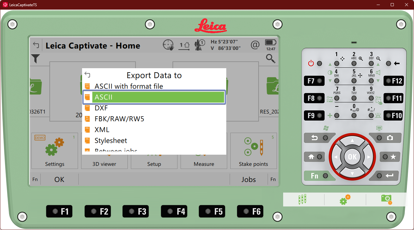Tap the OK softkey on the screen

pyautogui.click(x=59, y=179)
